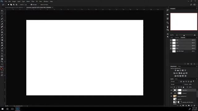This screenshot has width=198, height=111.
Task: Add a Levels adjustment
Action: [x=178, y=70]
